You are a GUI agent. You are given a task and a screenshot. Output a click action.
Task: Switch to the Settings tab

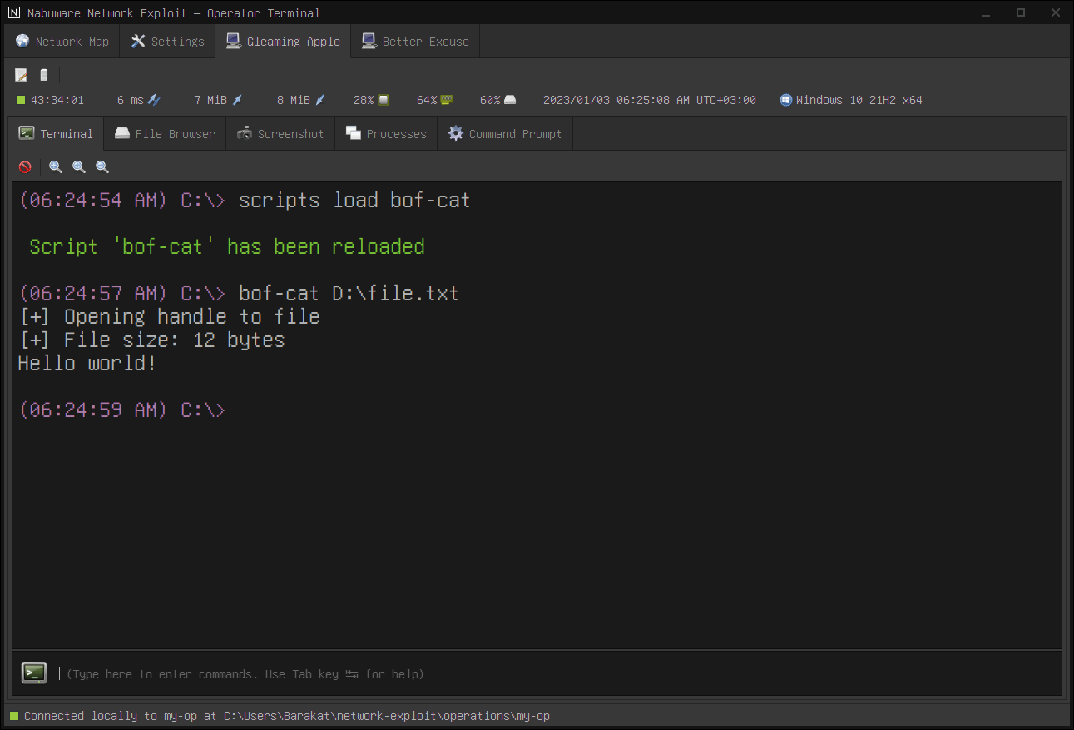[x=167, y=42]
